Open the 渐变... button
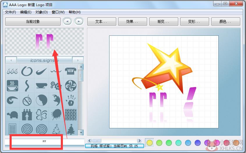 click(x=164, y=21)
